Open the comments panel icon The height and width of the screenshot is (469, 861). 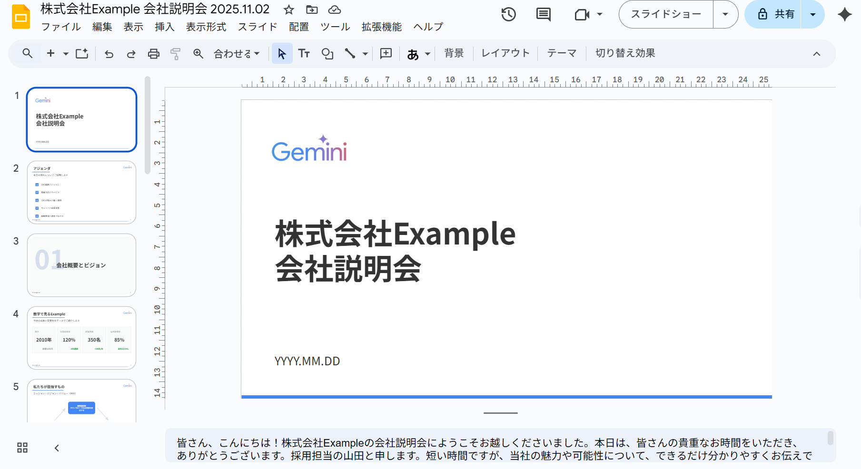point(543,14)
